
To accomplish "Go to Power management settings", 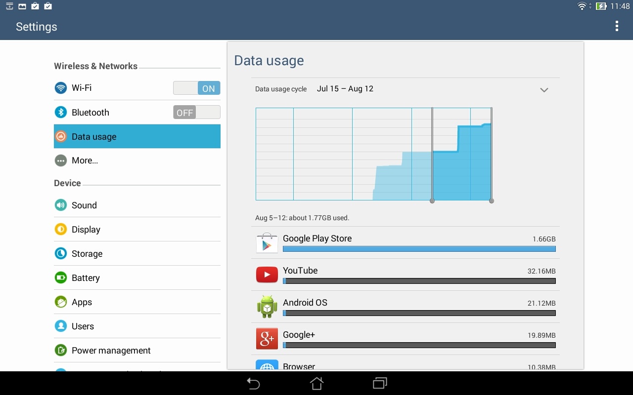I will pyautogui.click(x=137, y=350).
